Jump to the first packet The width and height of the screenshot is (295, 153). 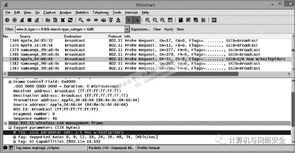pyautogui.click(x=111, y=20)
